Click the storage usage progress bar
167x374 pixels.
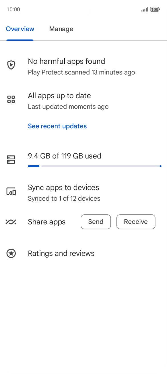(x=95, y=166)
